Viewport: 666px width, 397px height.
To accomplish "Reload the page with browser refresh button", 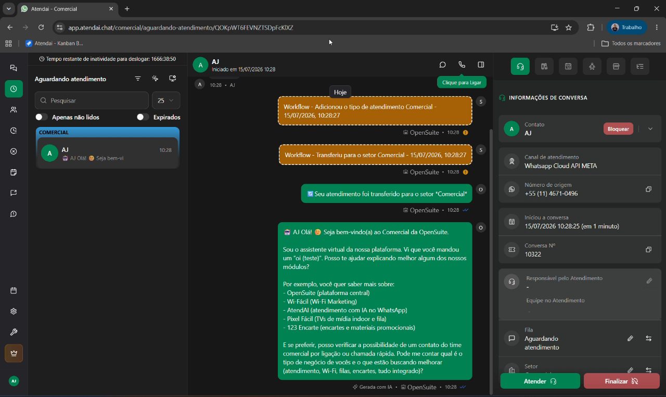I will coord(41,28).
